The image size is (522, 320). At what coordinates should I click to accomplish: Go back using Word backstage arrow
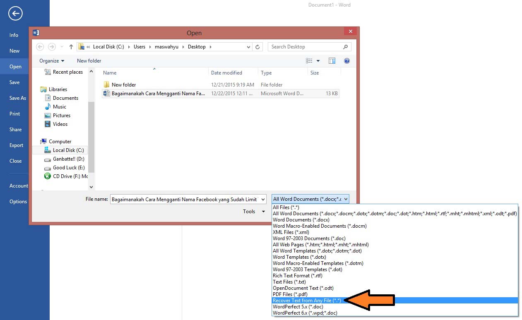15,14
